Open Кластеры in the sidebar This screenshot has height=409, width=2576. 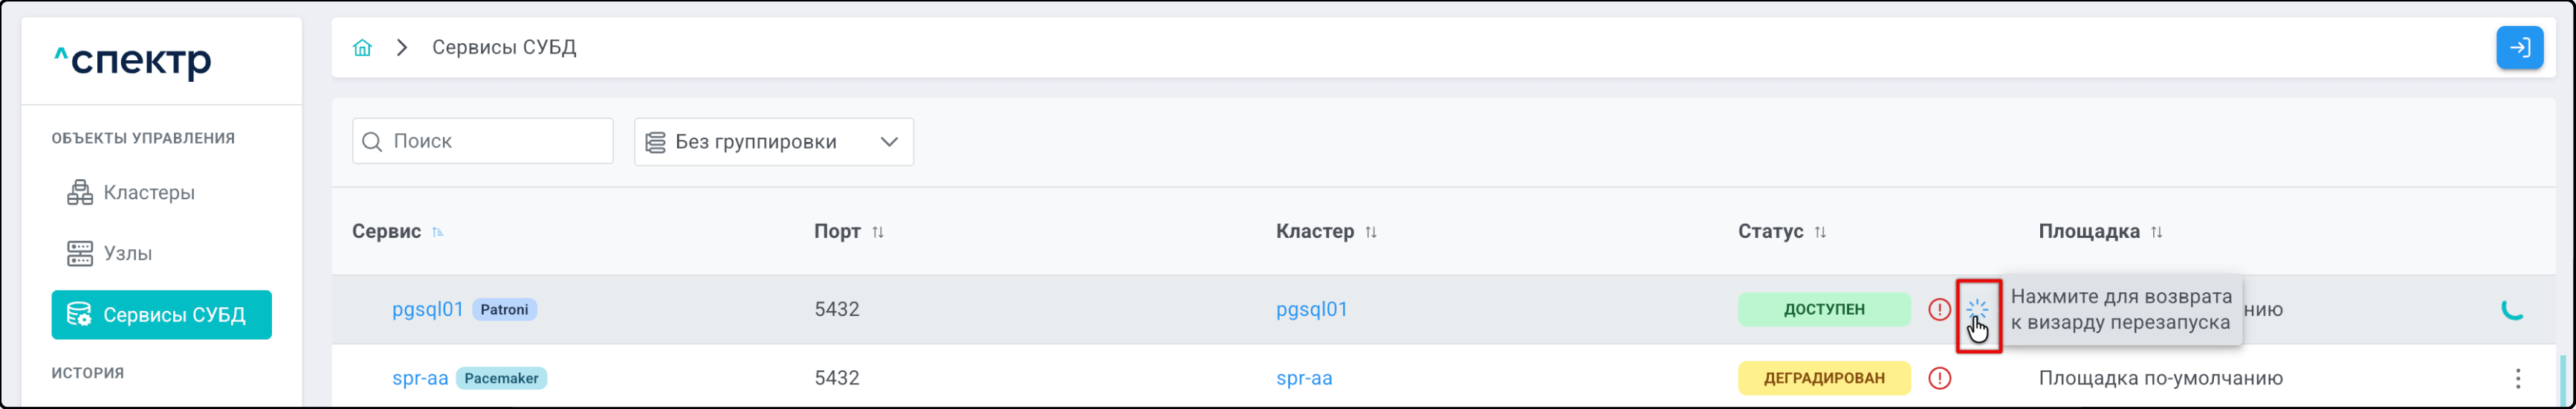149,193
